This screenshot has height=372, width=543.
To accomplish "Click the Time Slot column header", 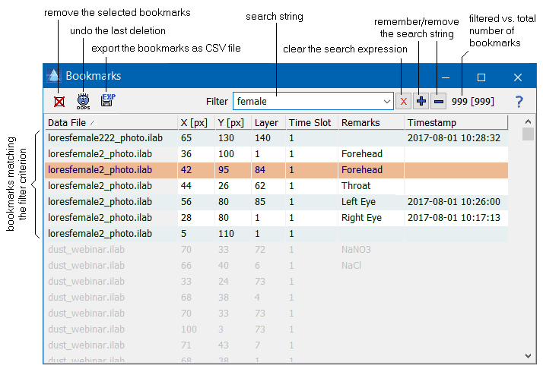I will [x=310, y=122].
